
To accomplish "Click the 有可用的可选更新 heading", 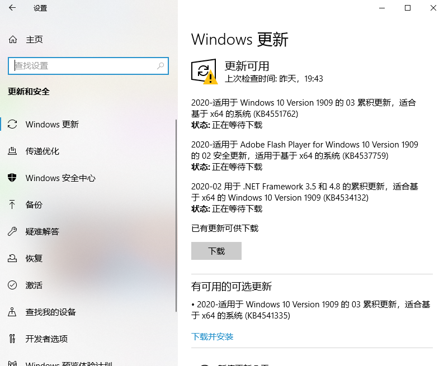I will point(232,286).
